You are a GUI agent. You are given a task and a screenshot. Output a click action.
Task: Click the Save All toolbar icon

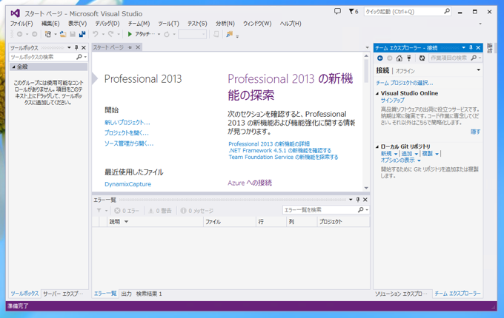[82, 34]
